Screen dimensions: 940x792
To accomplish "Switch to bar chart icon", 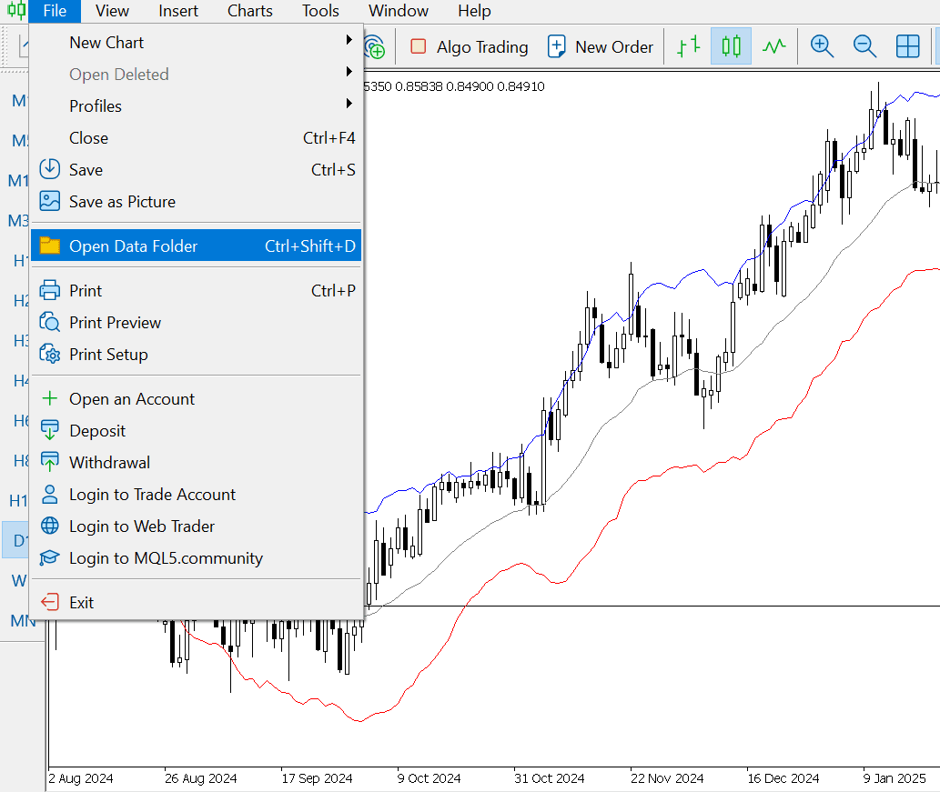I will tap(688, 46).
